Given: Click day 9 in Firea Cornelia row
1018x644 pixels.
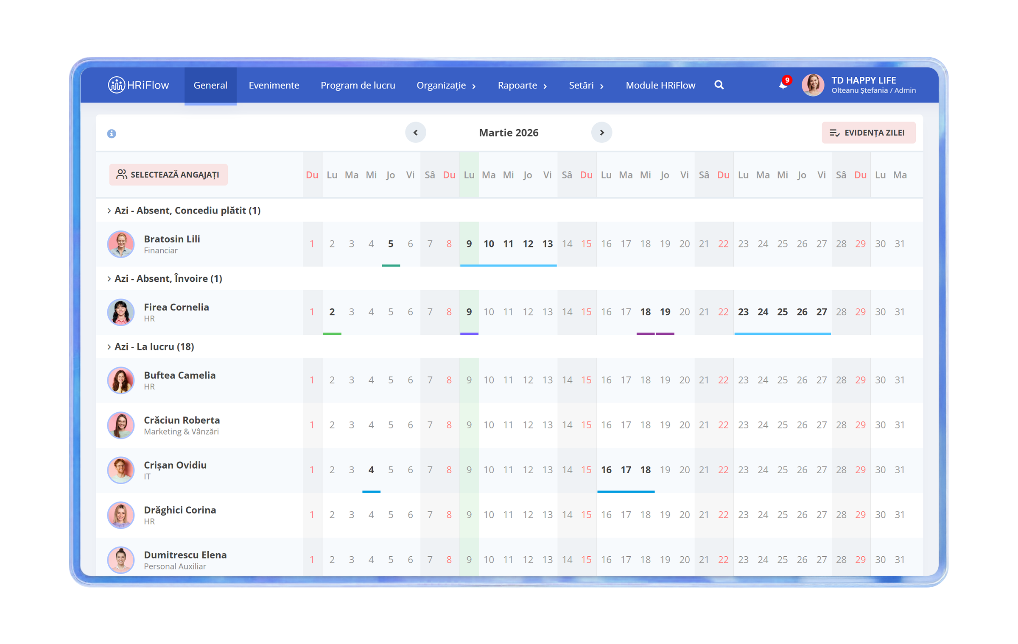Looking at the screenshot, I should tap(469, 312).
